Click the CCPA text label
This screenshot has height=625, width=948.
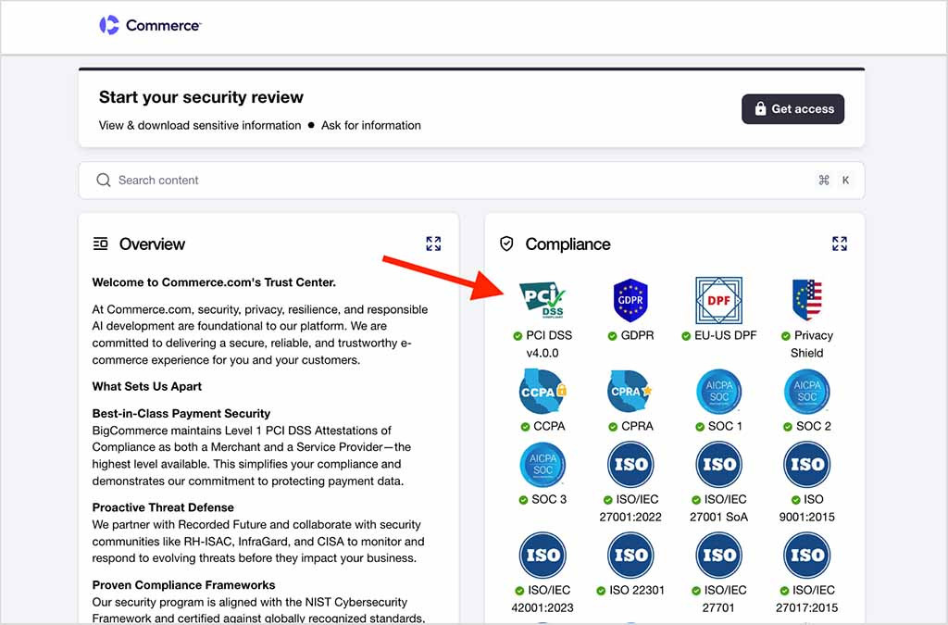(x=550, y=426)
